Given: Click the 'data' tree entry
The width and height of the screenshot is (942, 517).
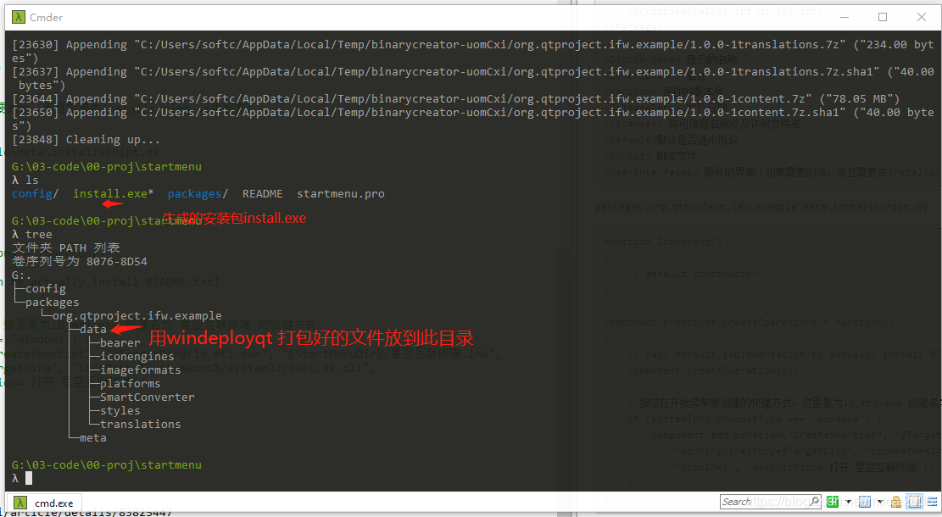Looking at the screenshot, I should click(93, 330).
